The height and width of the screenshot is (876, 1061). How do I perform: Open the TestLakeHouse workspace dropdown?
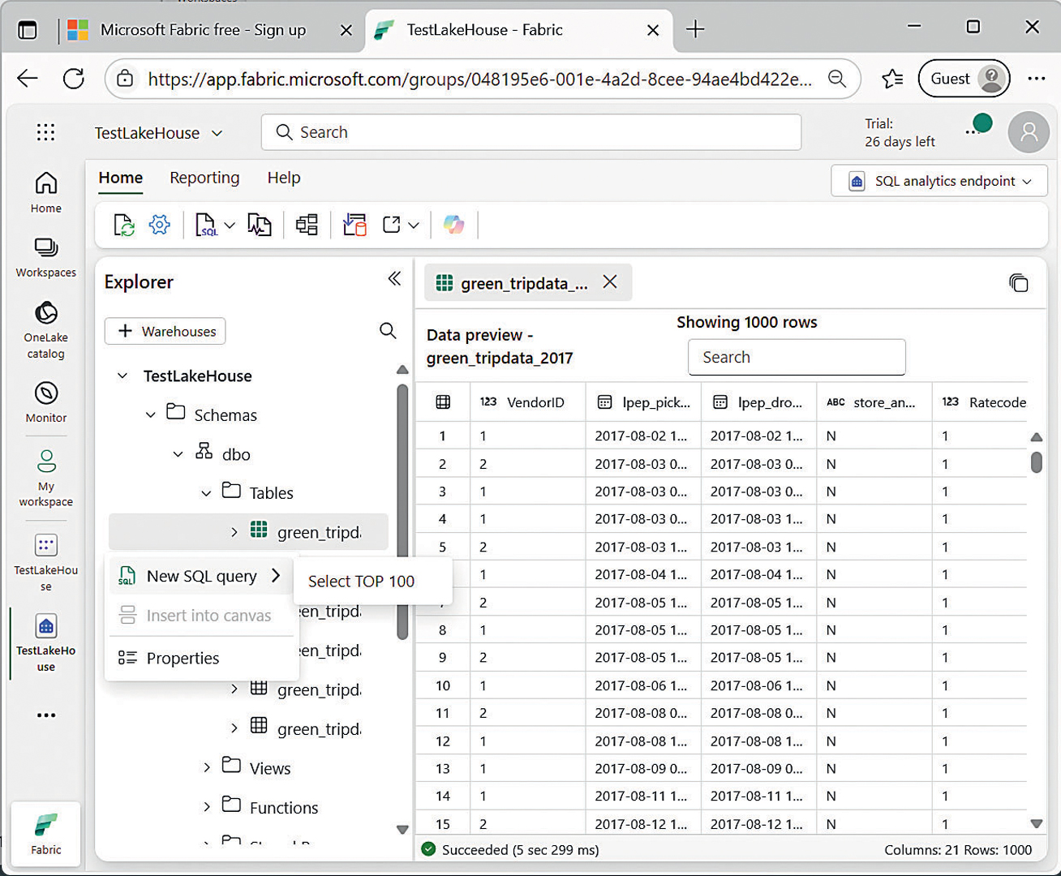point(159,133)
